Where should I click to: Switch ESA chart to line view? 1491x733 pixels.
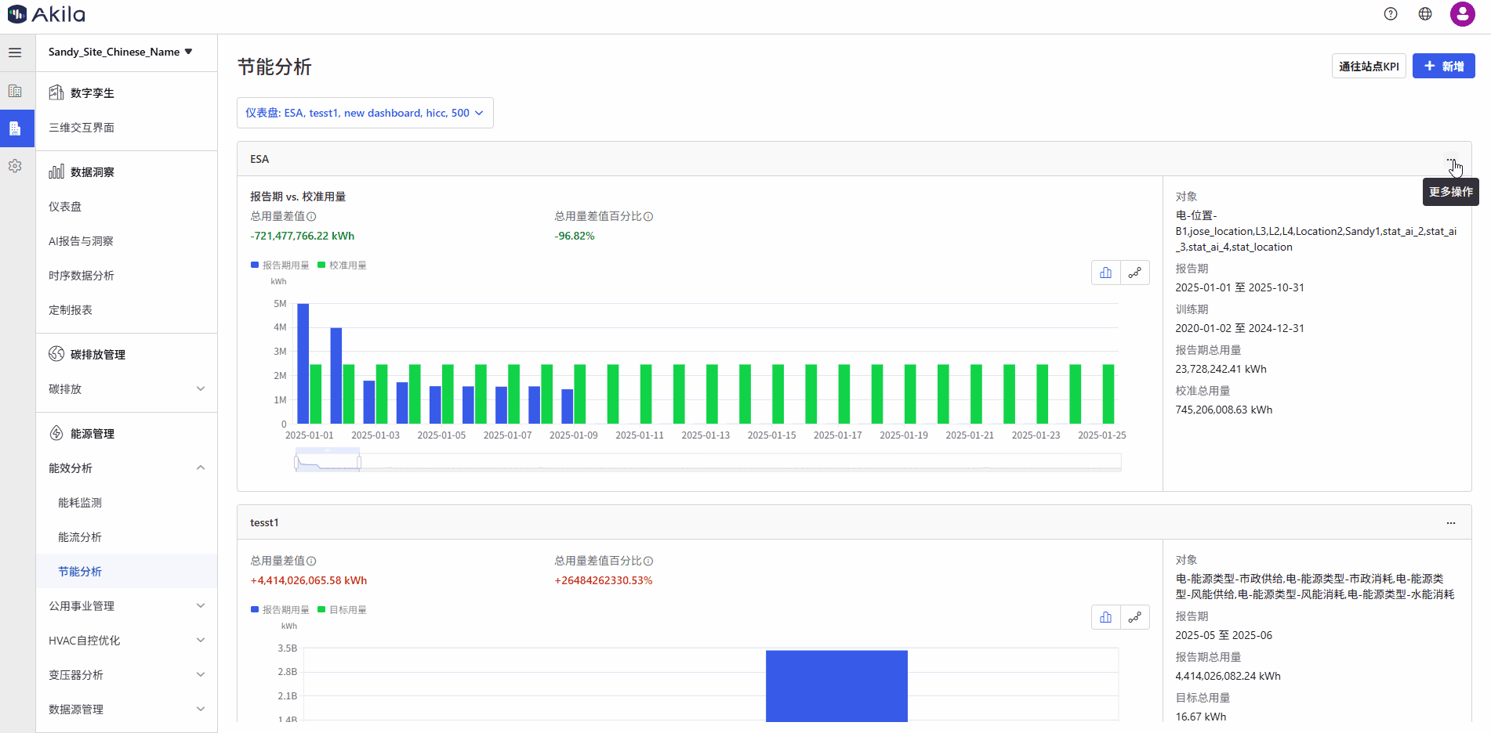[1134, 273]
